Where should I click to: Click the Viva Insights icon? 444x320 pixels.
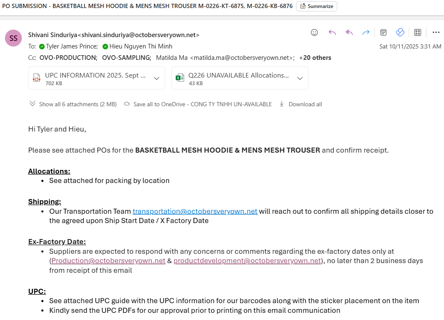point(400,32)
